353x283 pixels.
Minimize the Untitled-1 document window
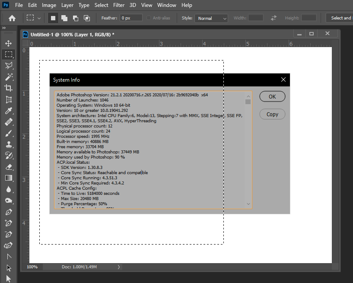pyautogui.click(x=299, y=34)
